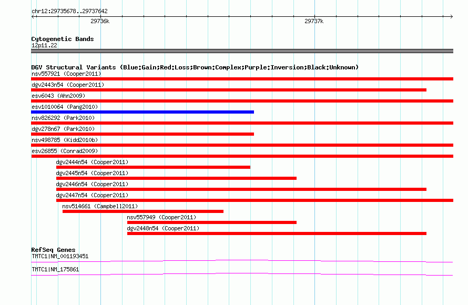Click the magenta line of TMTC1|NM_175861
Image resolution: width=468 pixels, height=305 pixels.
click(x=242, y=274)
